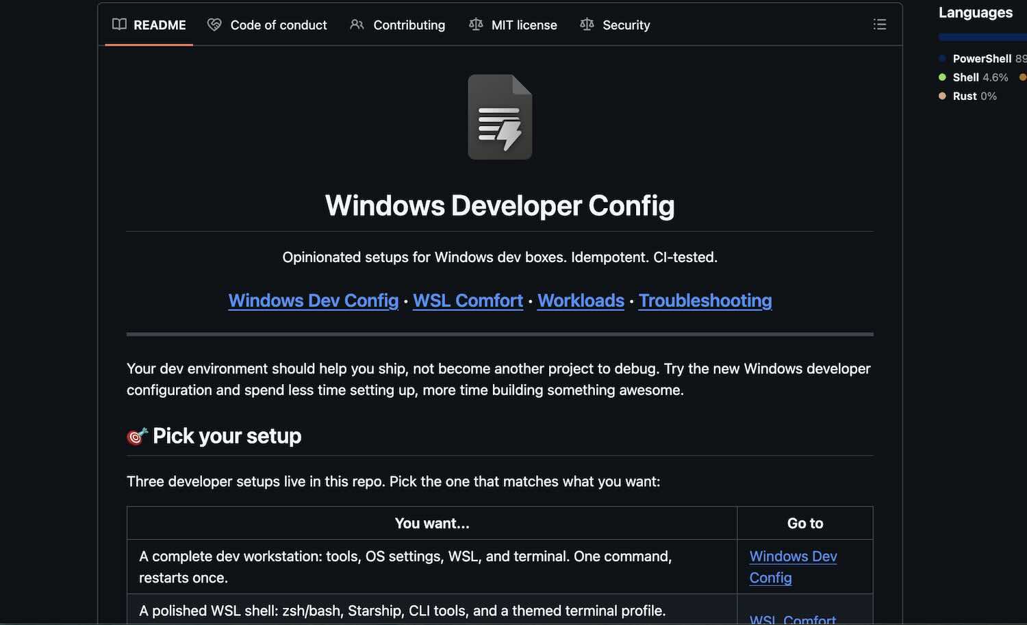1027x625 pixels.
Task: Click the 'Opinionated setups for Windows' tagline
Action: (500, 257)
